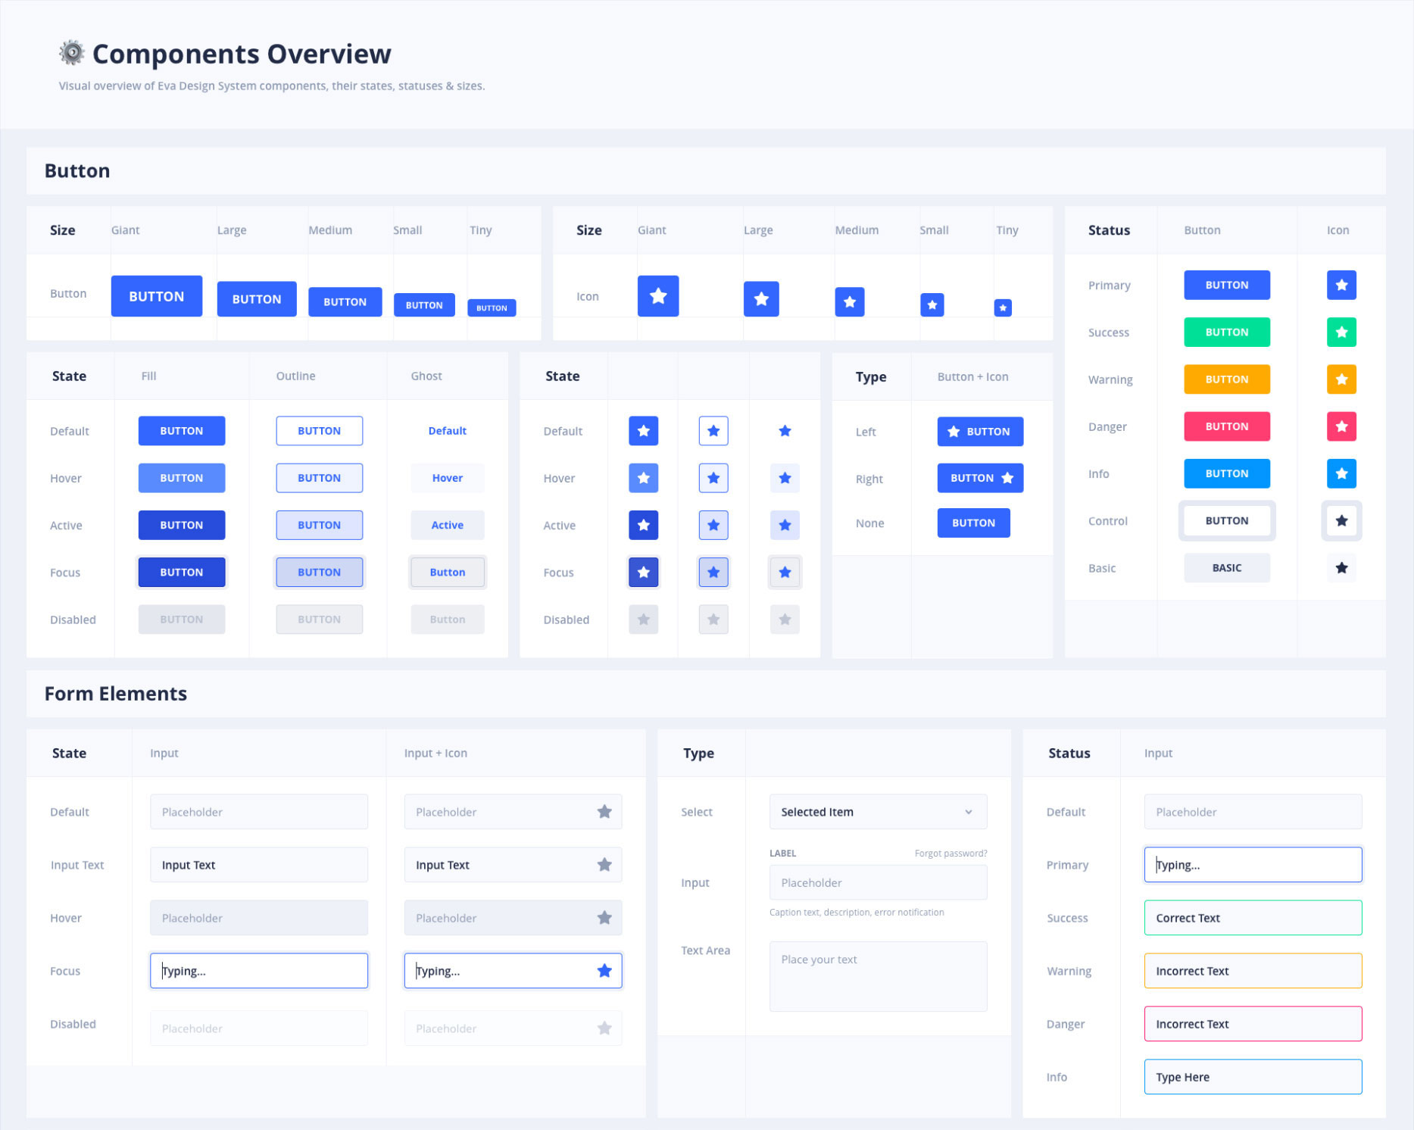Viewport: 1414px width, 1130px height.
Task: Click the orange Warning BUTTON
Action: point(1227,379)
